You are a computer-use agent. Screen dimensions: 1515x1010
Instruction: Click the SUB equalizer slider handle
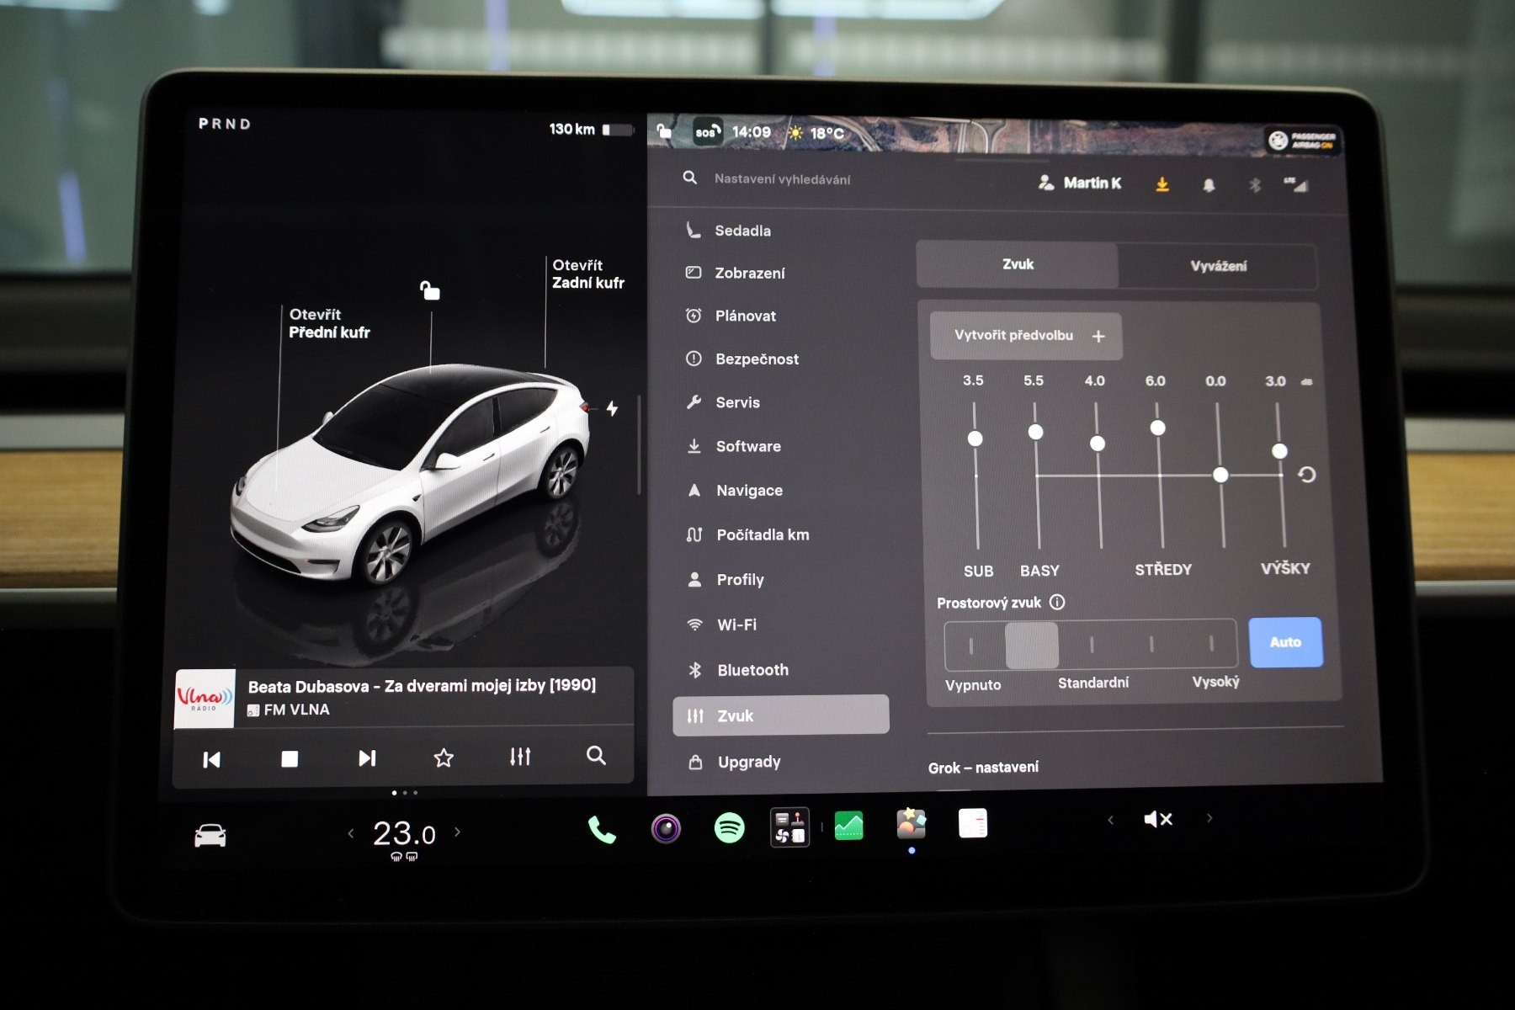coord(975,439)
